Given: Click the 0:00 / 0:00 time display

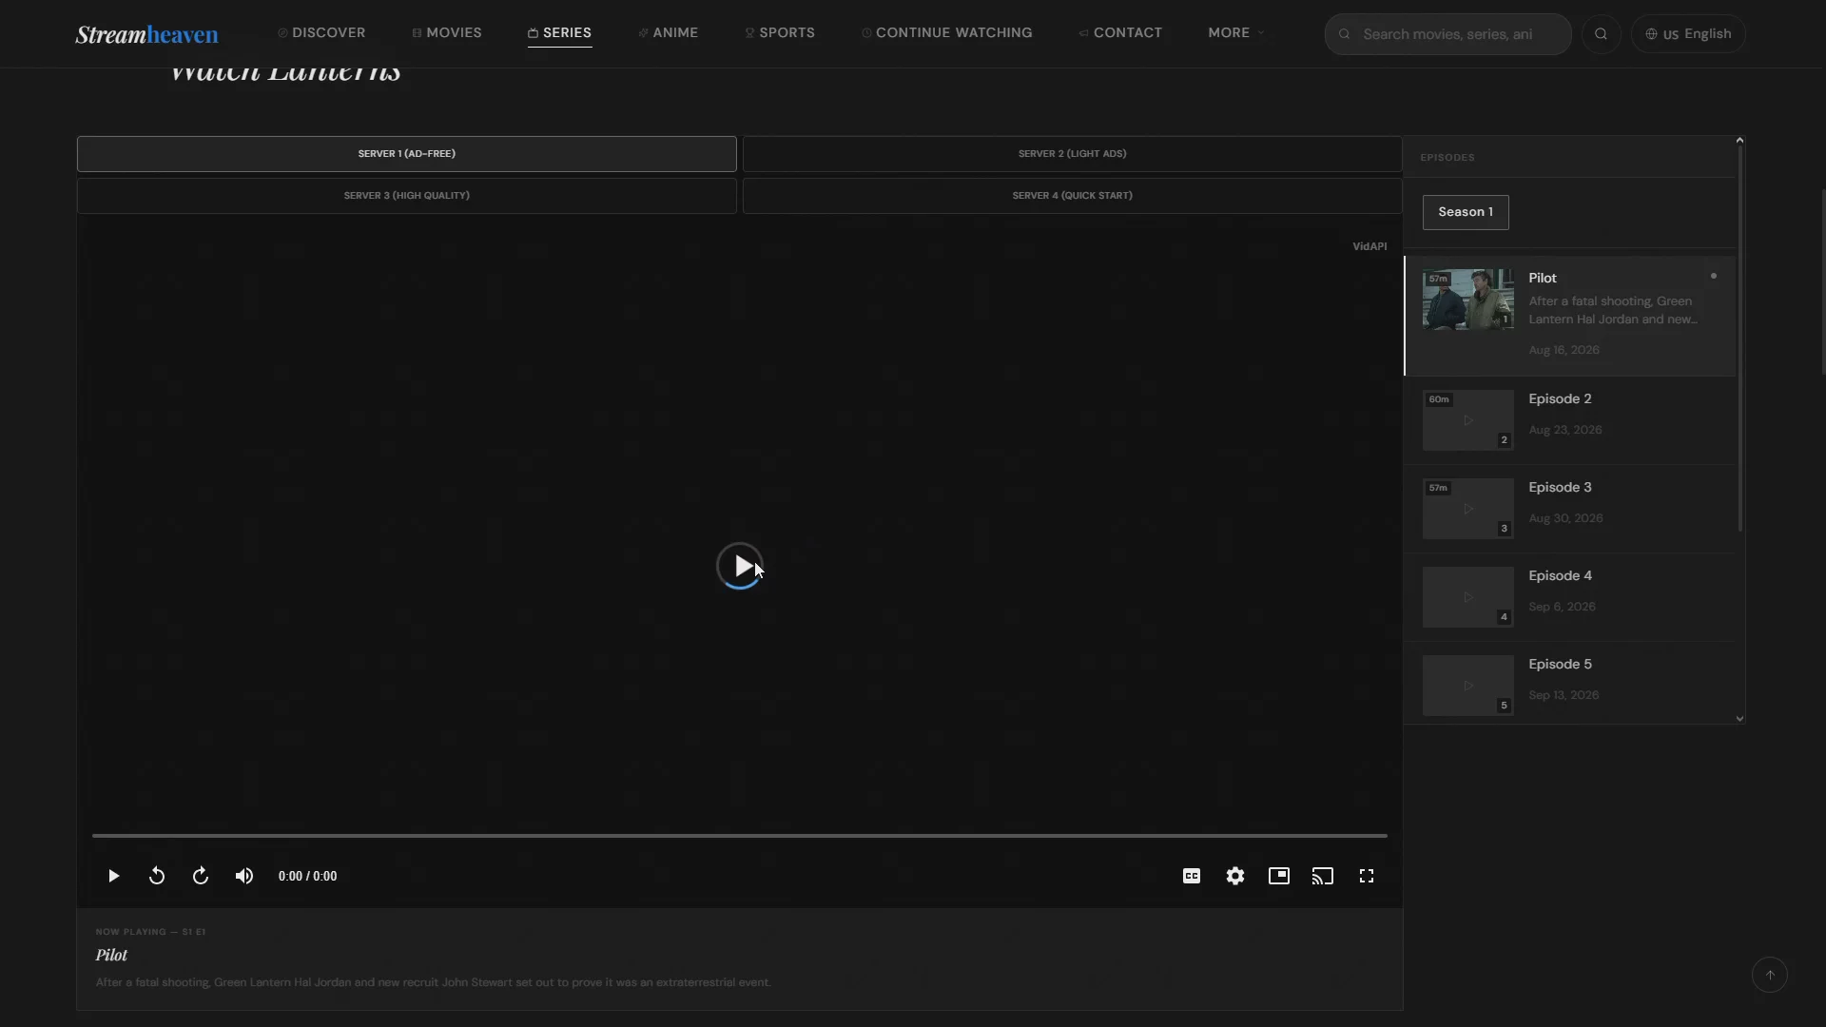Looking at the screenshot, I should 307,876.
